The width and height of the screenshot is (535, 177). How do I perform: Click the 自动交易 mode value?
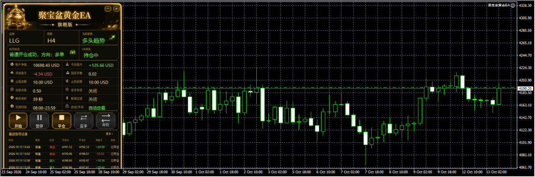point(97,108)
